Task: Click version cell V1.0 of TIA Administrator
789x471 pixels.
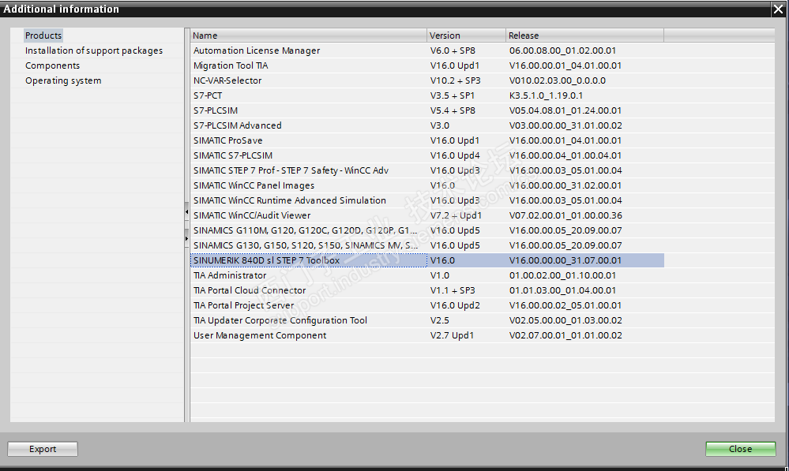Action: pos(440,275)
